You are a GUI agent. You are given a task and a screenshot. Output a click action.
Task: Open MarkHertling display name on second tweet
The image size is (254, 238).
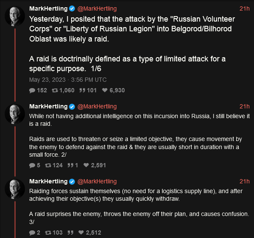point(48,106)
